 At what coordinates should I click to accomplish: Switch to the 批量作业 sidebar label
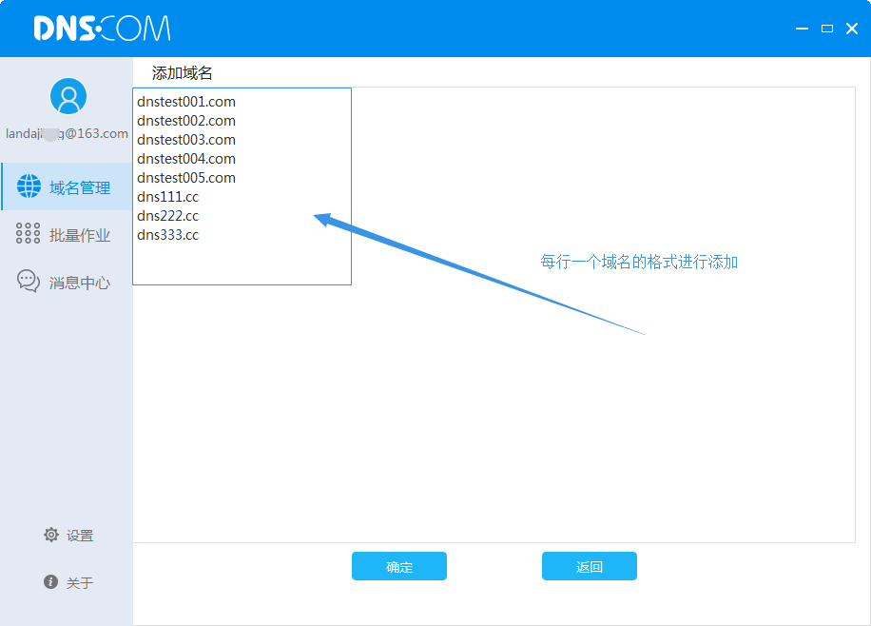click(80, 235)
